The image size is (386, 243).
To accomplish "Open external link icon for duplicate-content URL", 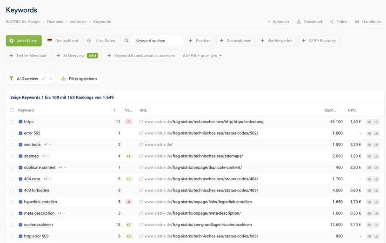I will click(141, 167).
